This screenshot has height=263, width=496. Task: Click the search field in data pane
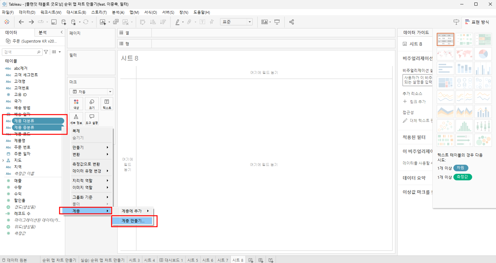click(22, 52)
